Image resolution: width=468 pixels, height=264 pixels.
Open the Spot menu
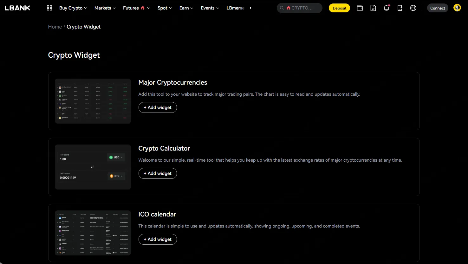point(165,8)
